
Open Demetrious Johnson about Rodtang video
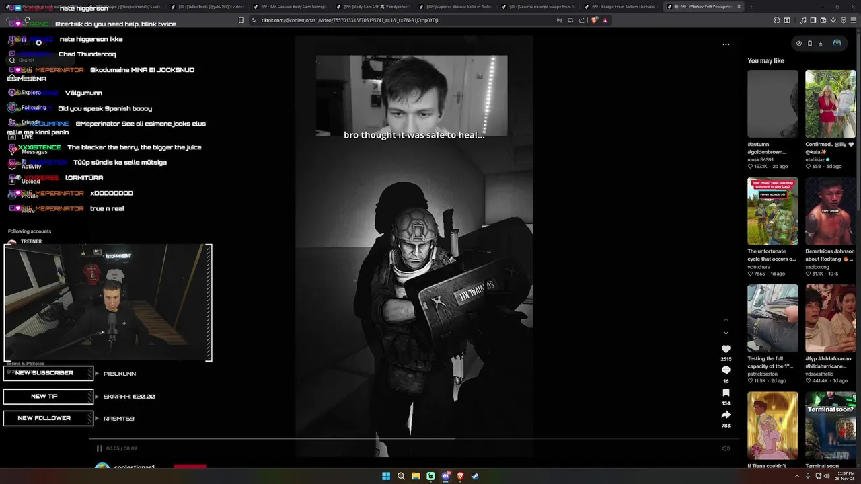pyautogui.click(x=831, y=211)
